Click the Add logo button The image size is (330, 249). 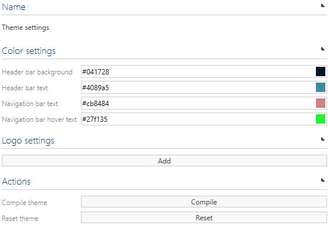[164, 161]
